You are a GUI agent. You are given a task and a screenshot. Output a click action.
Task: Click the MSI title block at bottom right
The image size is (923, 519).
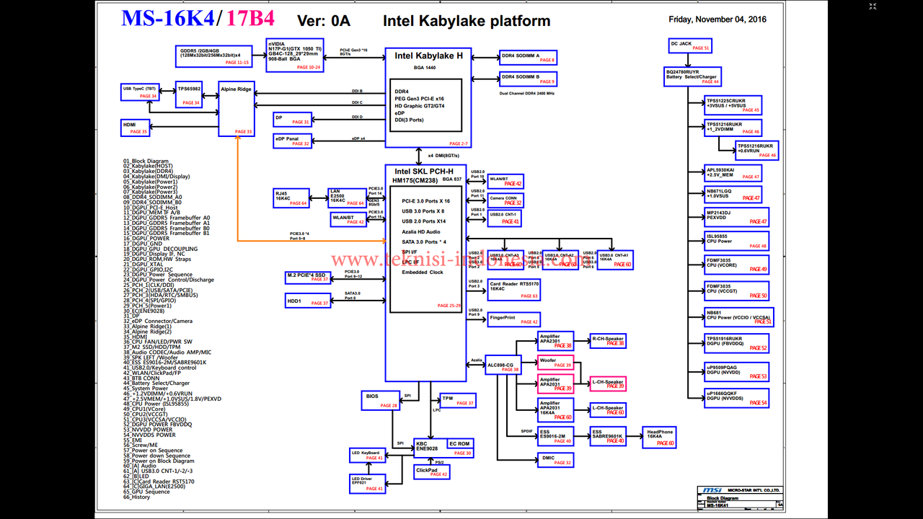[x=741, y=498]
